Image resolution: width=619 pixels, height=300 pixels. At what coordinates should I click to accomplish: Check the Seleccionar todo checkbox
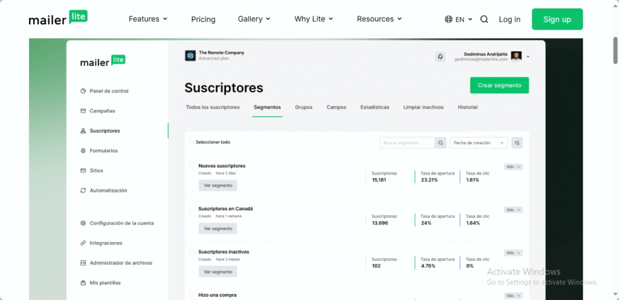(192, 142)
